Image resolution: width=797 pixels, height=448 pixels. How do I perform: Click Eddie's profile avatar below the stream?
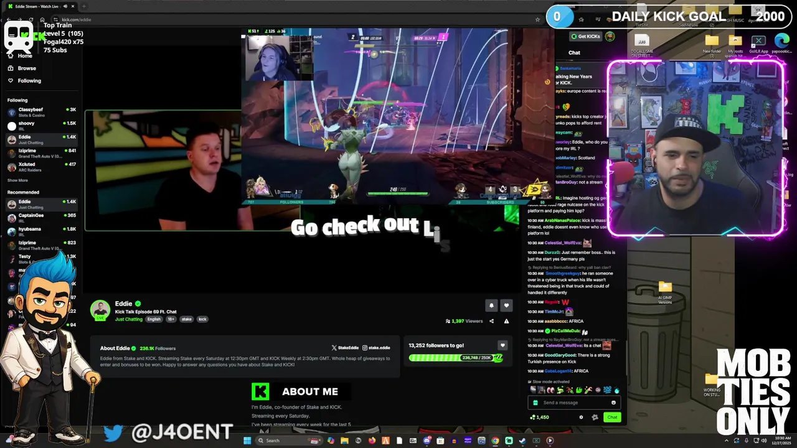100,310
